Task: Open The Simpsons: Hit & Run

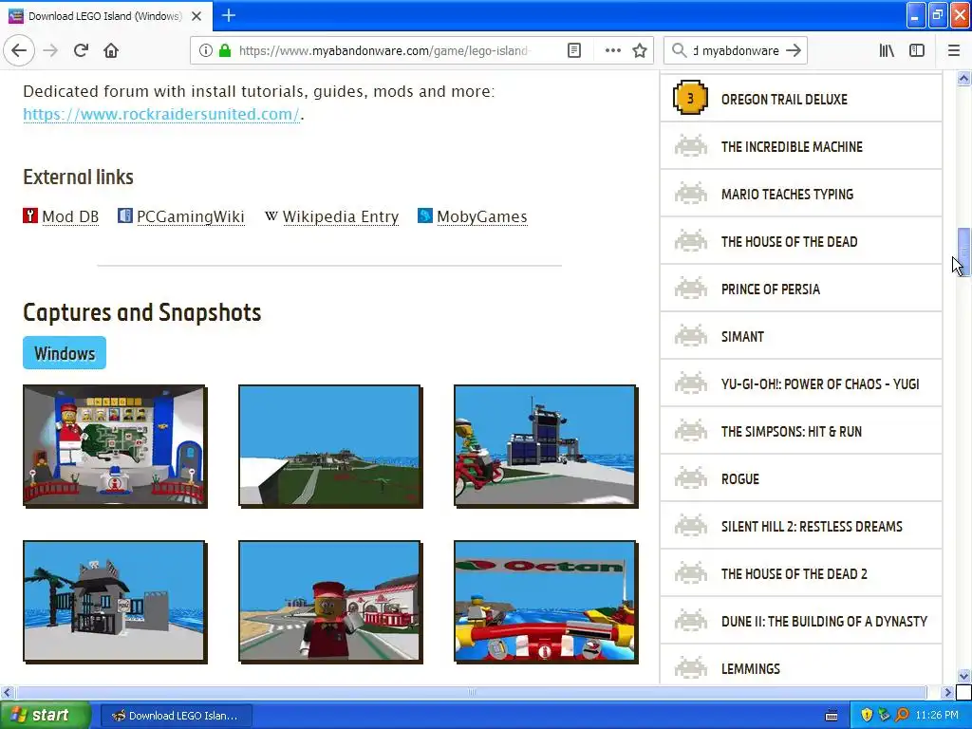Action: point(792,432)
